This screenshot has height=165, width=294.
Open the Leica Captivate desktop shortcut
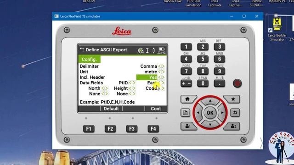(215, 3)
